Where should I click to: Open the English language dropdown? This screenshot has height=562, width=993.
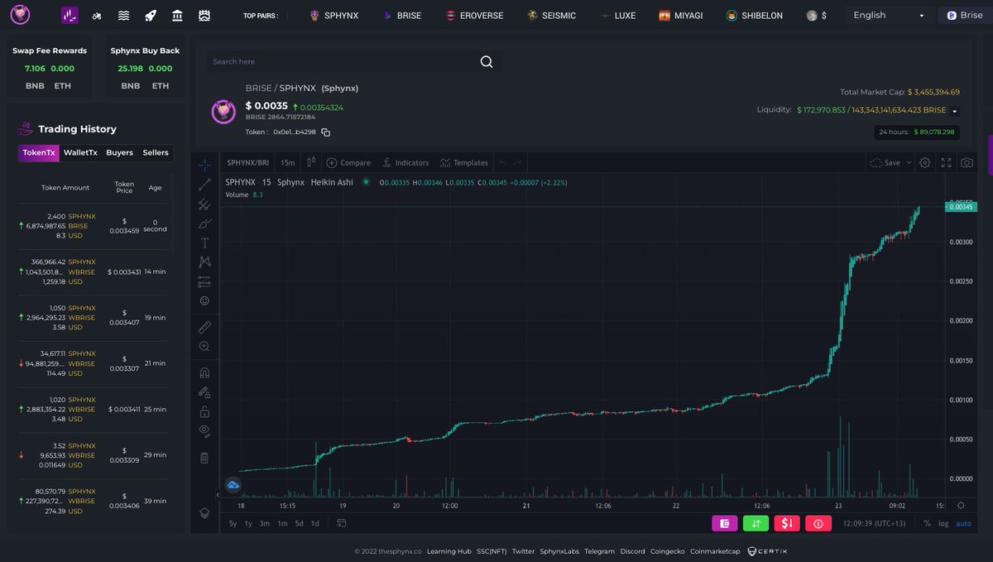[890, 15]
